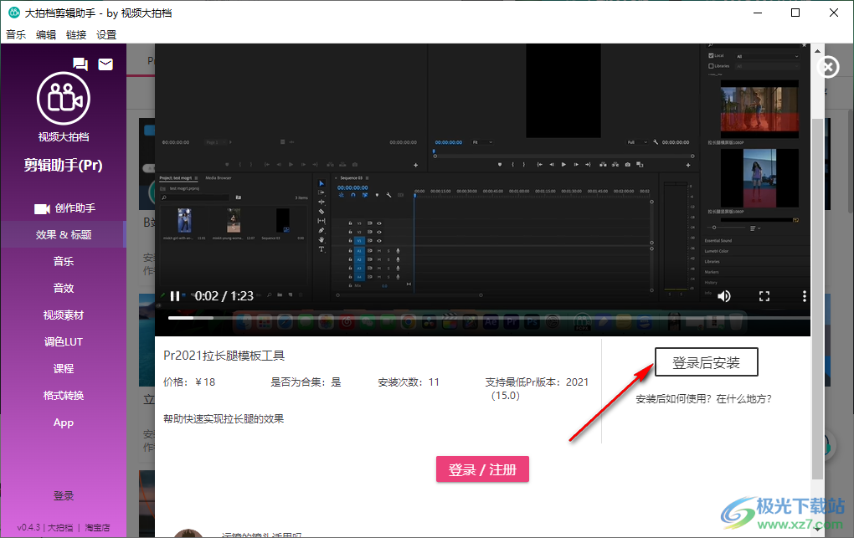The height and width of the screenshot is (538, 854).
Task: Open 格式转换 in the sidebar
Action: 64,395
